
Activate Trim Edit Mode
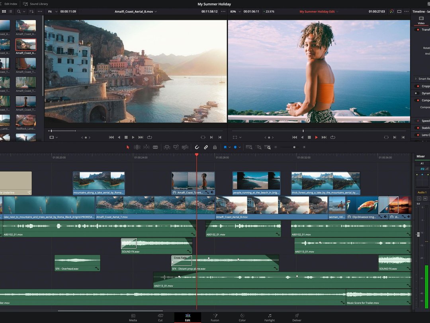(137, 147)
